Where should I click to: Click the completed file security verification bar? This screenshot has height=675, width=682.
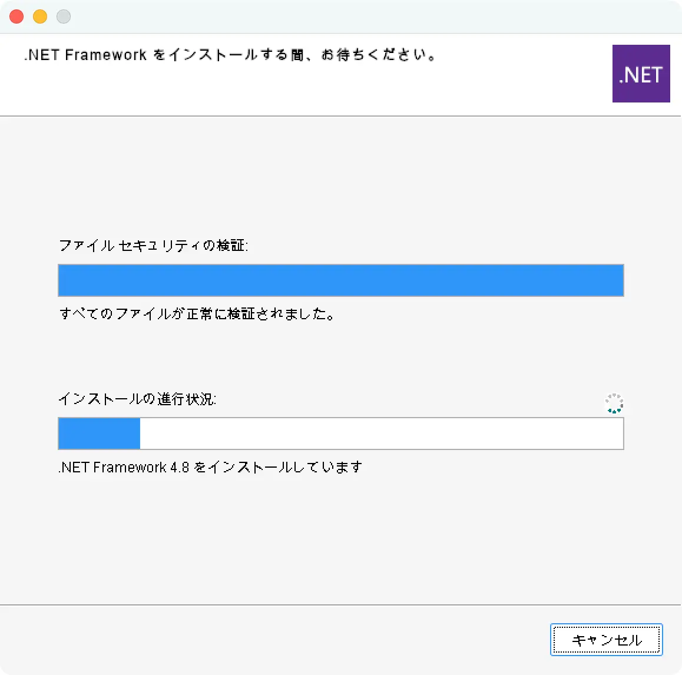(340, 280)
